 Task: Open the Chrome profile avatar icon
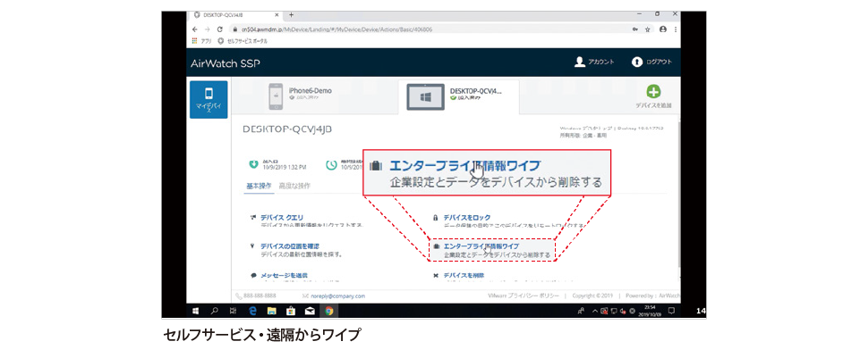[x=663, y=29]
